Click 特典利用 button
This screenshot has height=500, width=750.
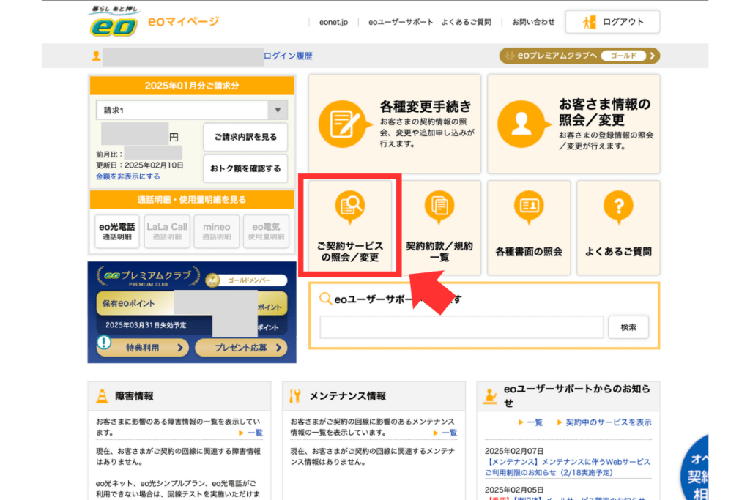143,348
